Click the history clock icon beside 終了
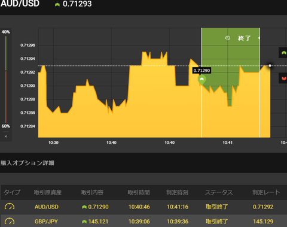The width and height of the screenshot is (287, 227). (x=227, y=38)
